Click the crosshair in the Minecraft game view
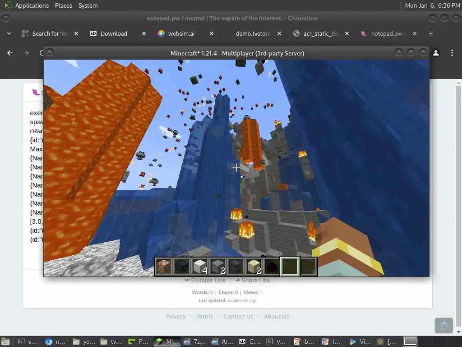This screenshot has height=347, width=462. pos(236,168)
